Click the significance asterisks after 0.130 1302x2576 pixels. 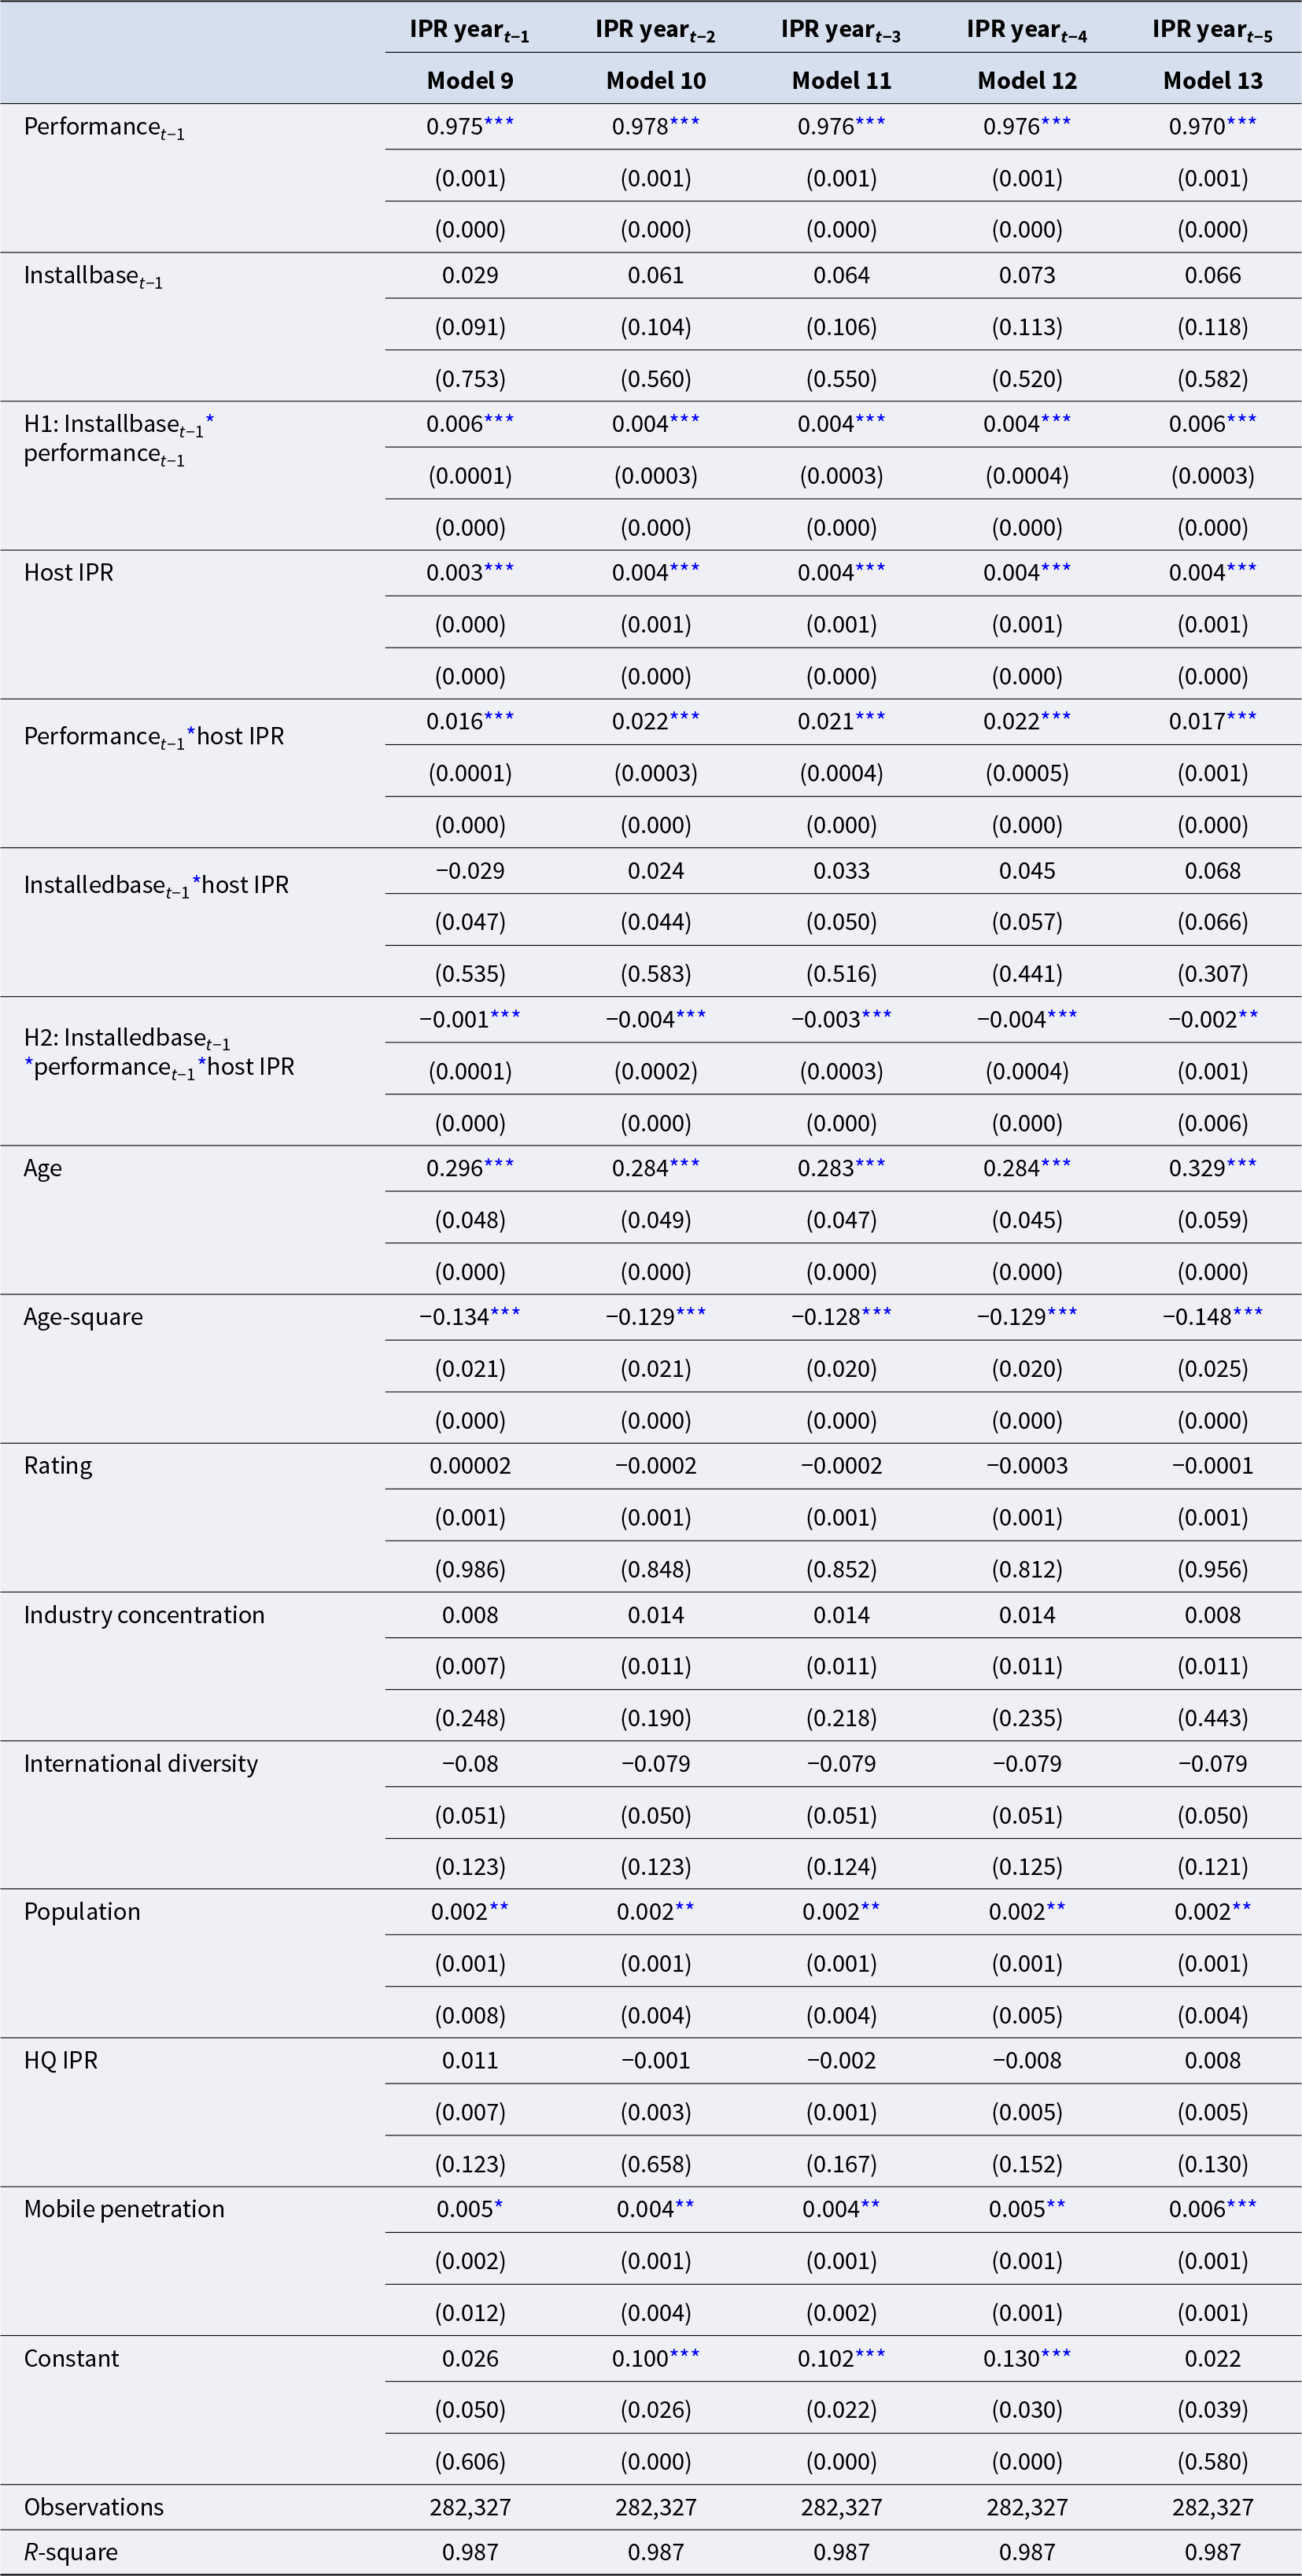click(1056, 2355)
